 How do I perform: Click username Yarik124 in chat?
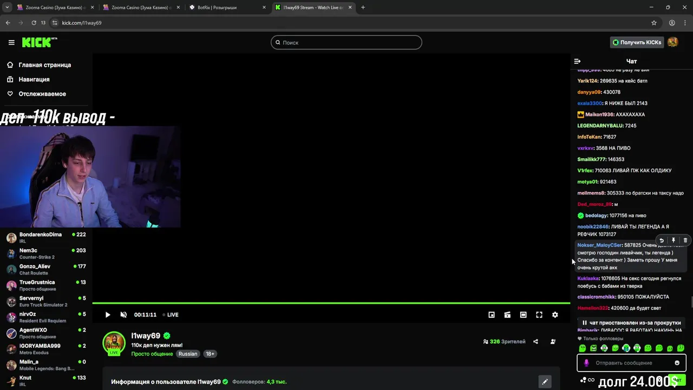(x=587, y=81)
